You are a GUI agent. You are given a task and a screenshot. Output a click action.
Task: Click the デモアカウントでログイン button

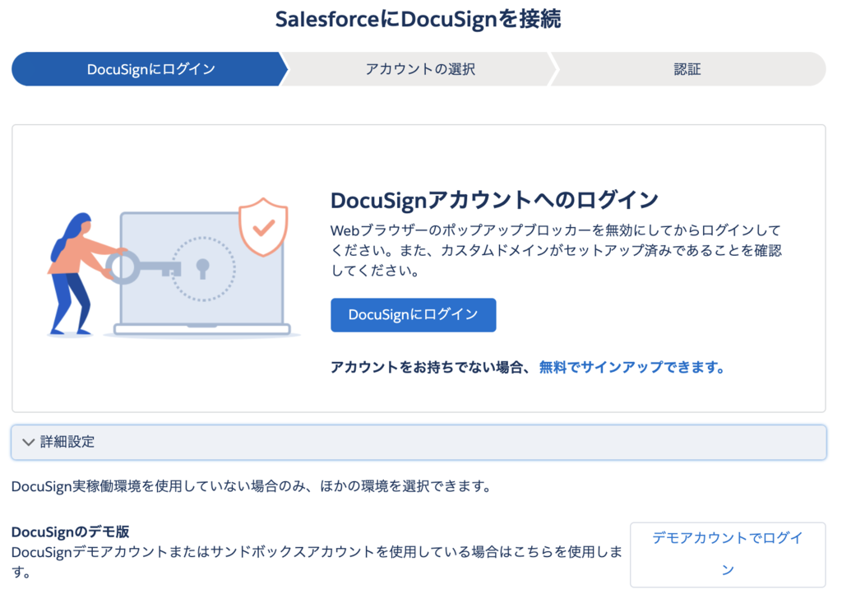(x=728, y=555)
